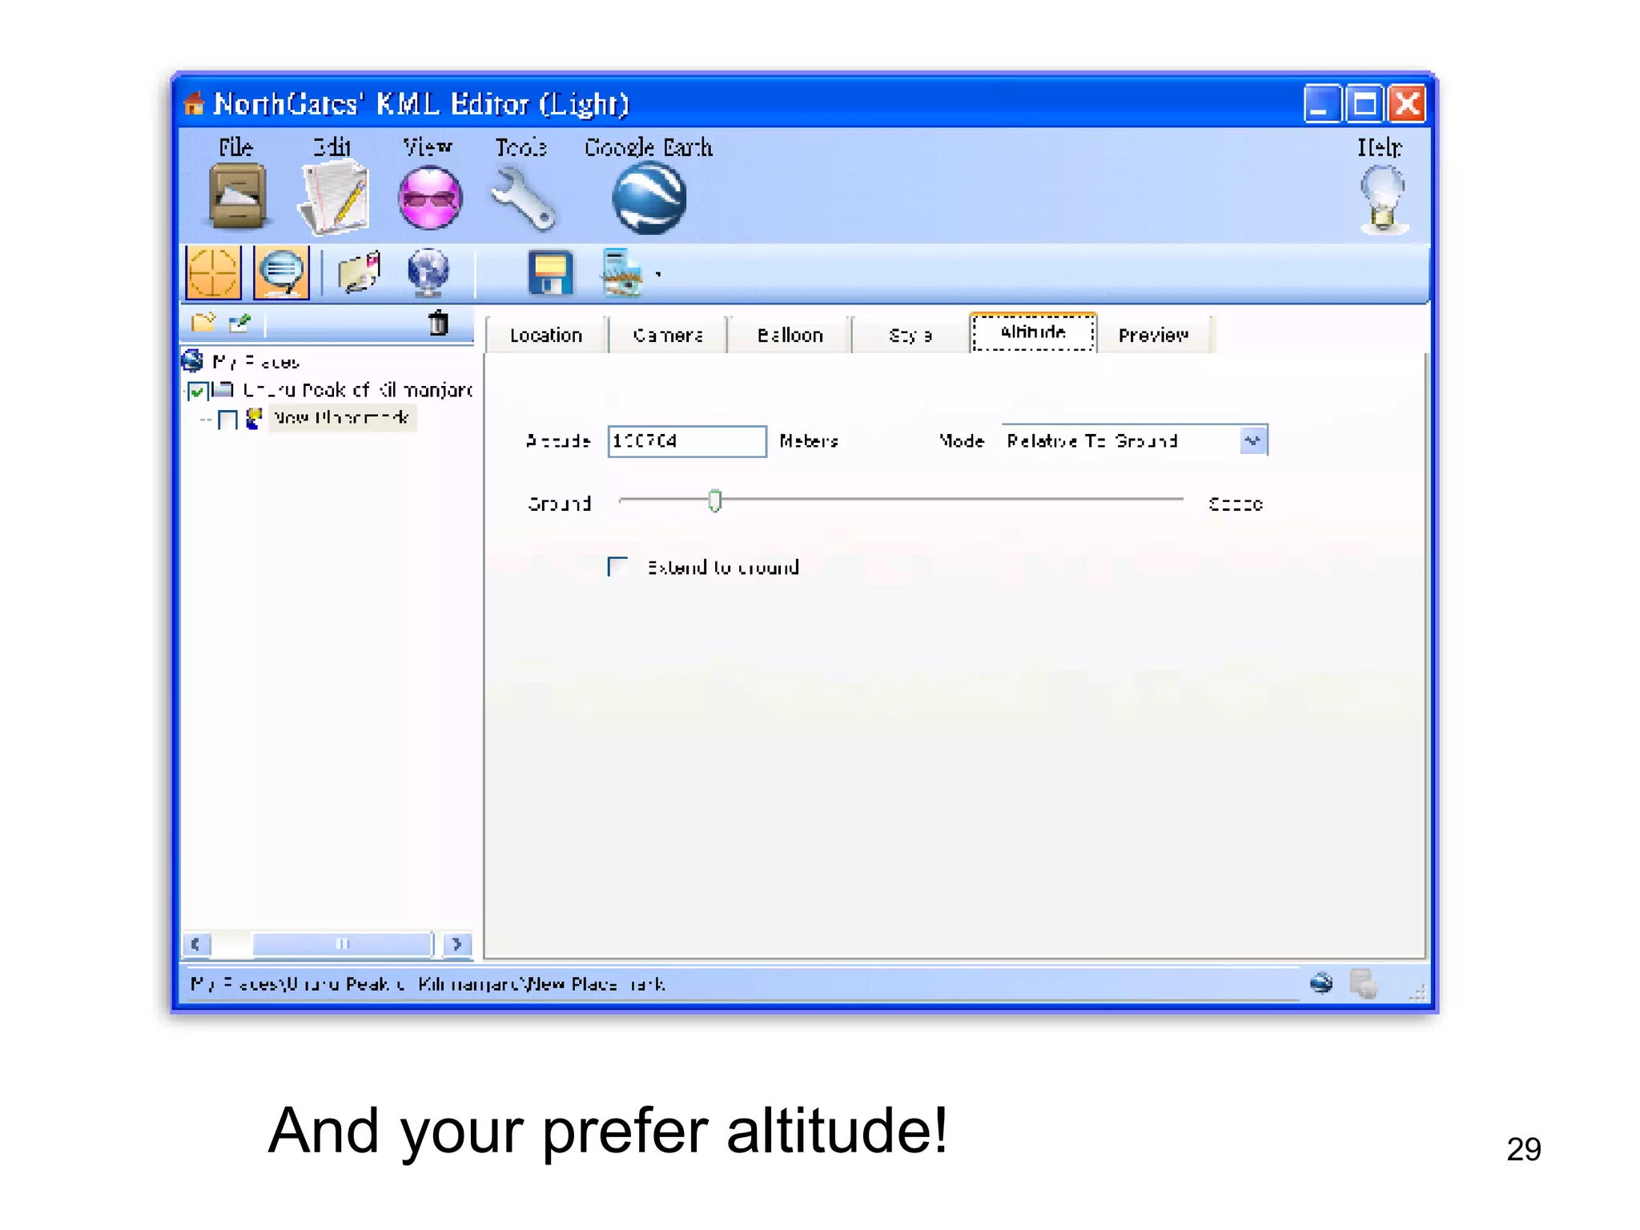The width and height of the screenshot is (1640, 1230).
Task: Select the My Places tree root
Action: (x=255, y=362)
